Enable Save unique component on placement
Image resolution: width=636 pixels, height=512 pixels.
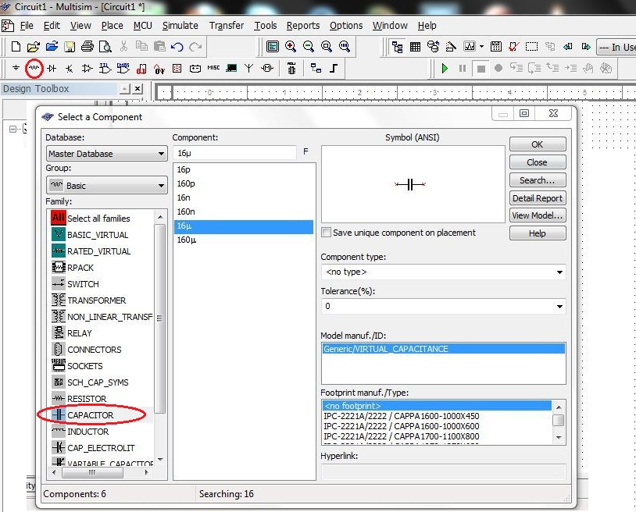click(x=326, y=233)
